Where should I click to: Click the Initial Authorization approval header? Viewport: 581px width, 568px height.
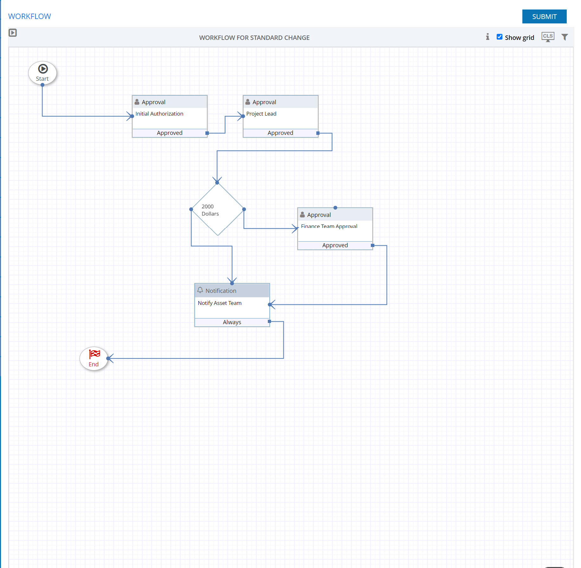(170, 102)
